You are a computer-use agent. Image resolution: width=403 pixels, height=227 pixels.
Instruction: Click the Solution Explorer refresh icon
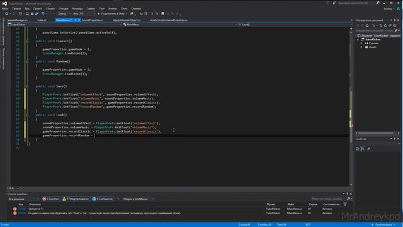(385, 25)
